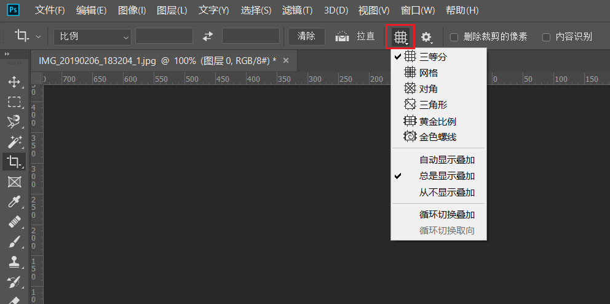Open the 文件(F) menu
The width and height of the screenshot is (610, 304).
pyautogui.click(x=50, y=10)
